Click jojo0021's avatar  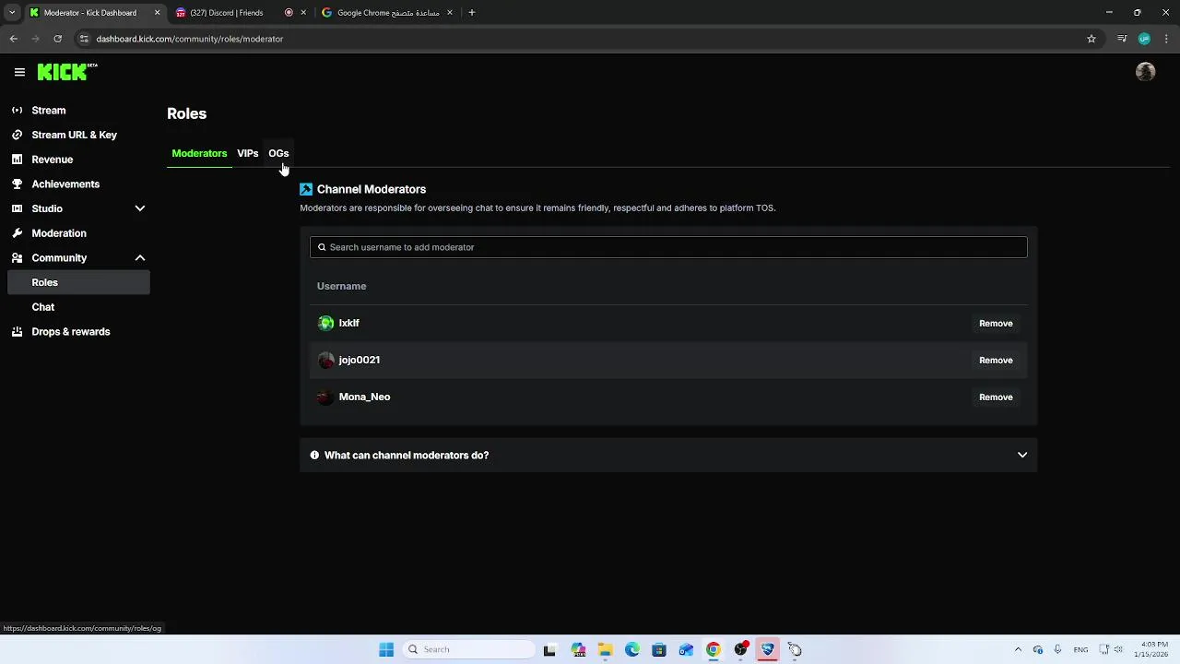click(325, 360)
